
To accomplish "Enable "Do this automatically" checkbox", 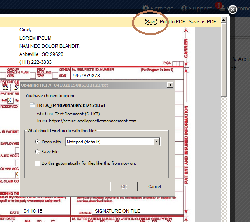I will click(x=37, y=163).
